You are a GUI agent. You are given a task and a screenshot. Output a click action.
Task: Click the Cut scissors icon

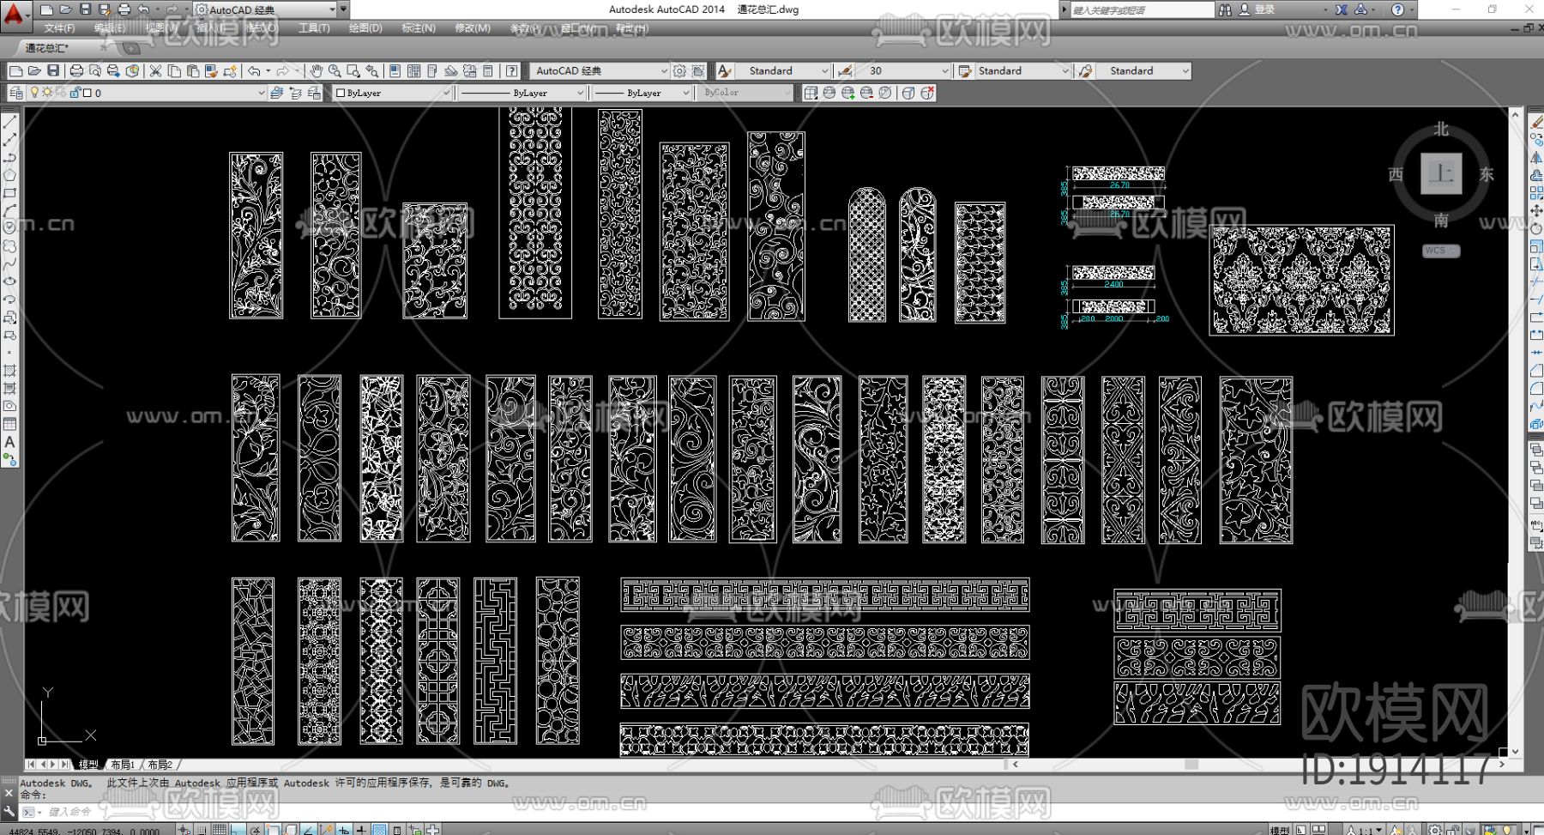[x=155, y=71]
